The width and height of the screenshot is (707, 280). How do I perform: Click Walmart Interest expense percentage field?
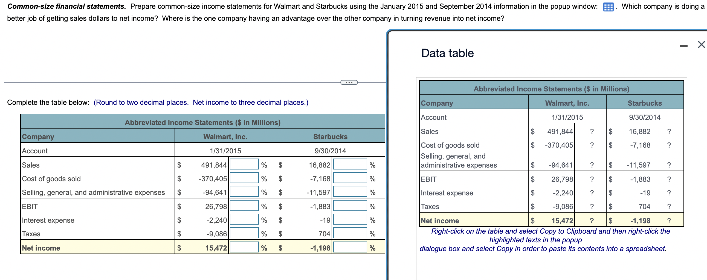[244, 220]
